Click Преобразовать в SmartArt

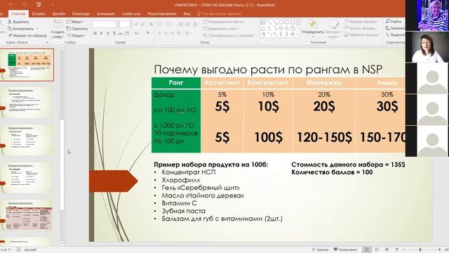click(229, 36)
